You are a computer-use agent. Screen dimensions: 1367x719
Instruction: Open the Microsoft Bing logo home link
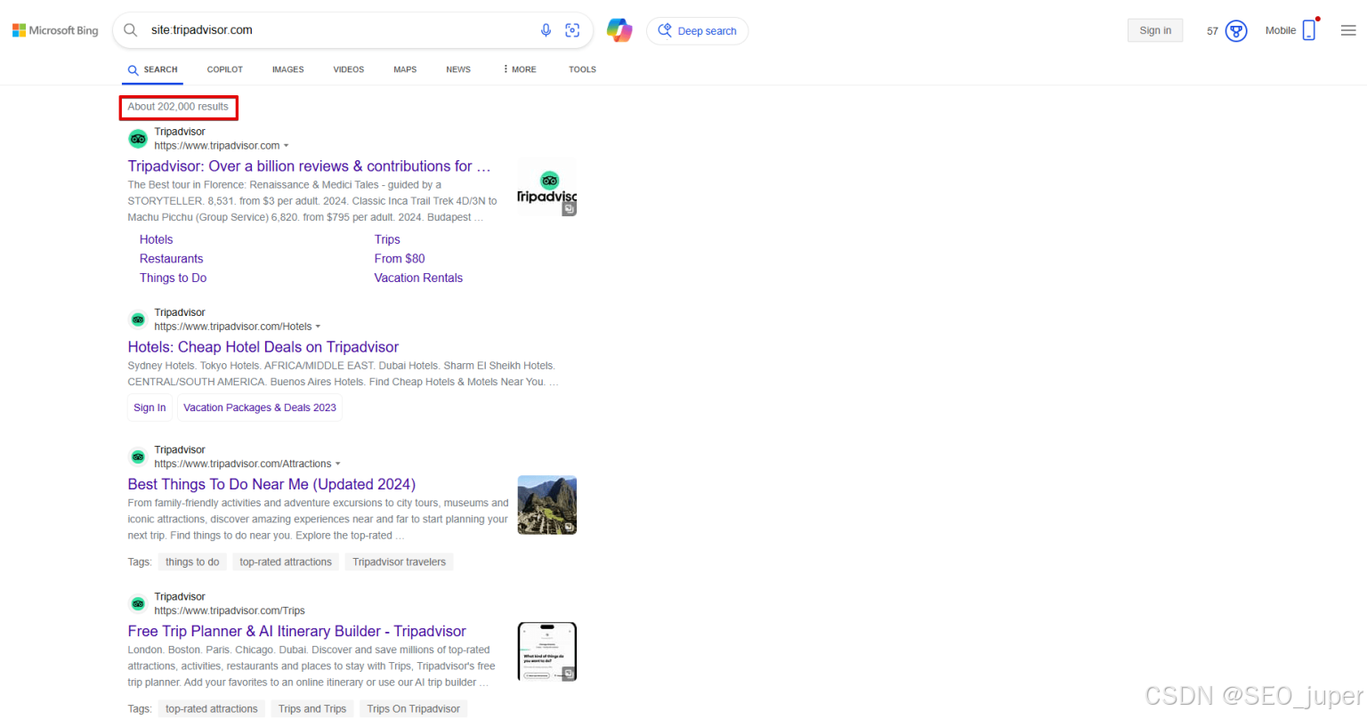[x=55, y=30]
